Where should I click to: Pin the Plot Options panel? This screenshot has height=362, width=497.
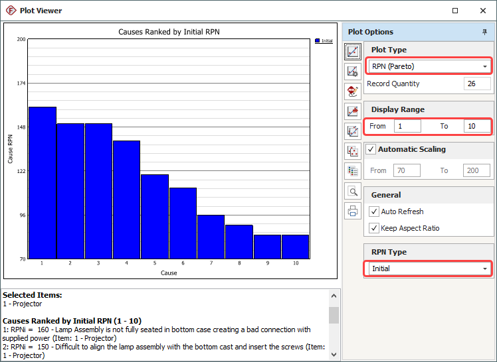[484, 32]
